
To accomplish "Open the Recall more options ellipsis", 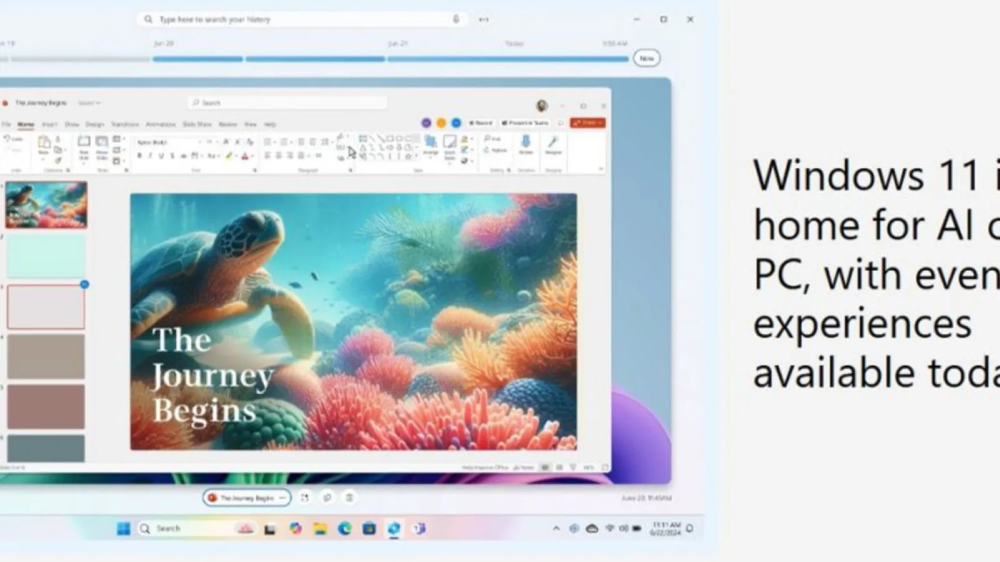I will click(484, 19).
